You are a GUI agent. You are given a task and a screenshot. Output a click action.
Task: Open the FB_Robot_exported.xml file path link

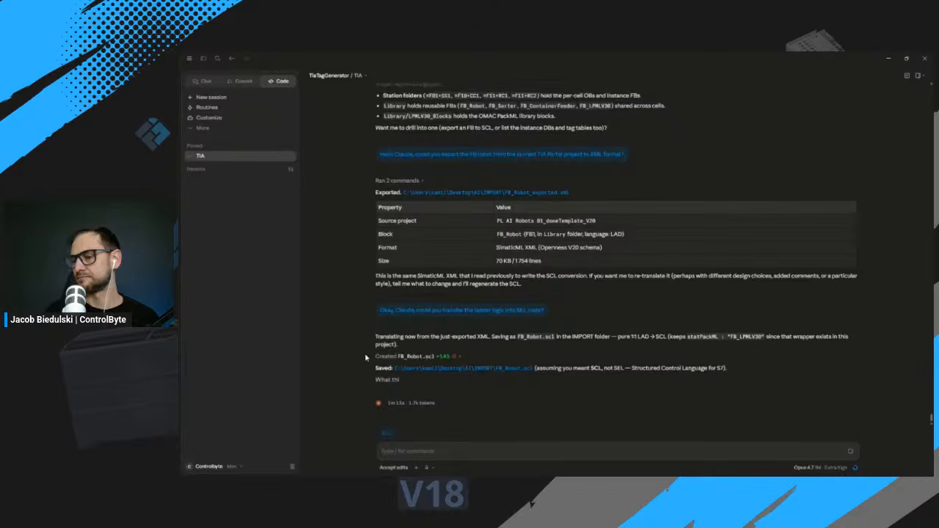[486, 192]
